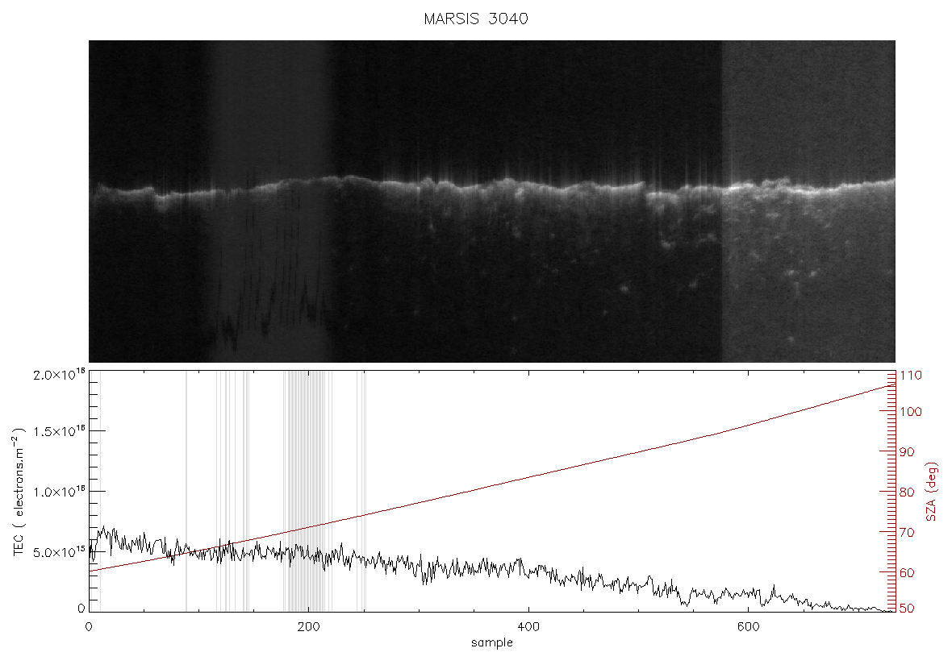Click the radargram image panel
This screenshot has height=669, width=952.
pos(492,202)
